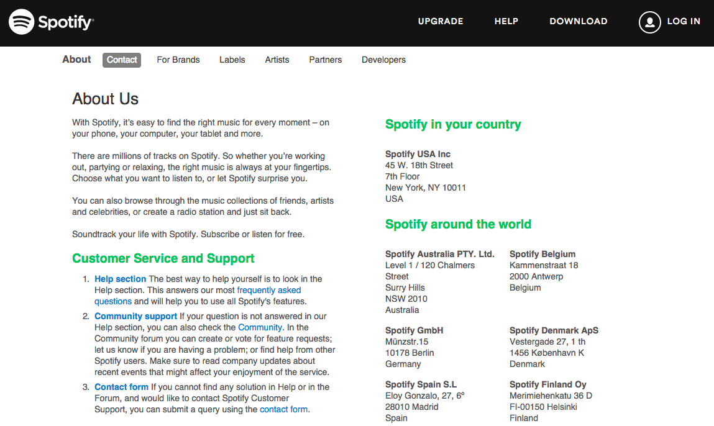Click the Spotify in your country heading
The image size is (714, 426).
(x=453, y=125)
